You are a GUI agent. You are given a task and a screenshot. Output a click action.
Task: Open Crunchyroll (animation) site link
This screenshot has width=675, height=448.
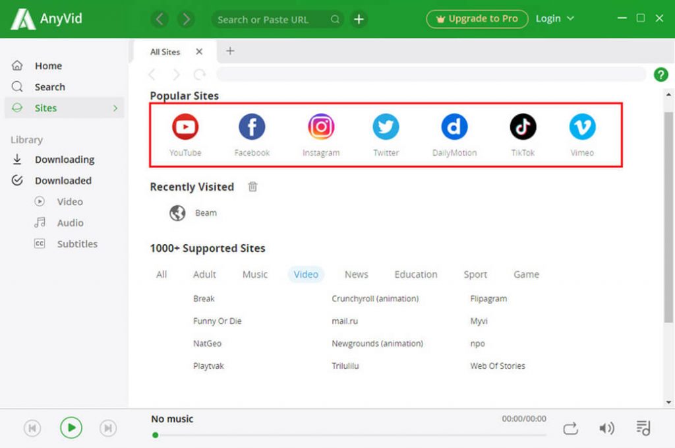[x=375, y=298]
